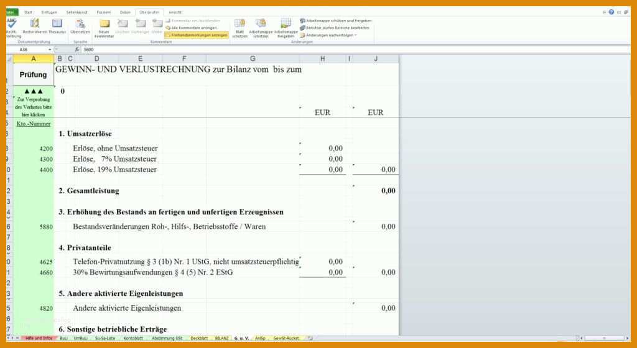The image size is (637, 348).
Task: Click the horizontal scrollbar at the bottom
Action: 605,338
